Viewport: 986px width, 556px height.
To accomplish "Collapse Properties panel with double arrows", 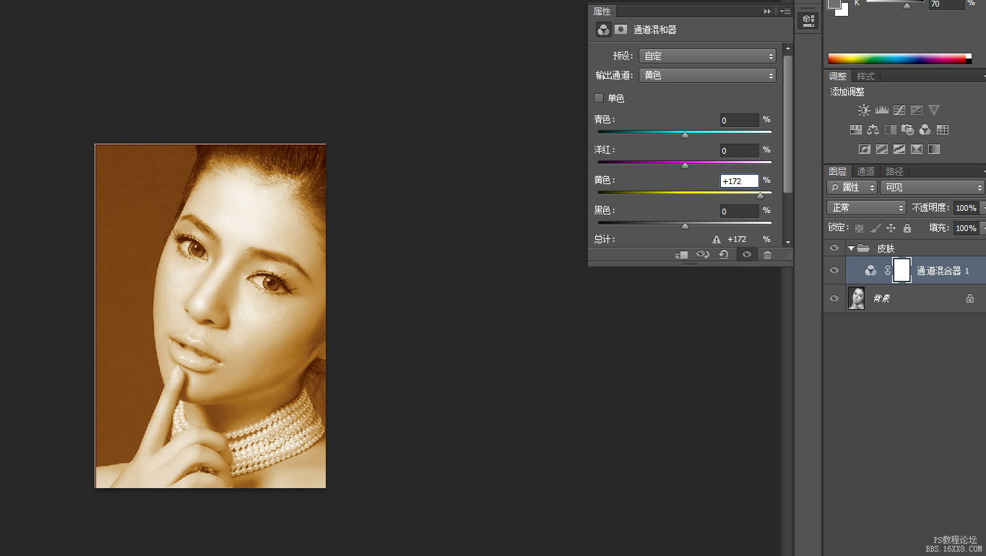I will [767, 12].
